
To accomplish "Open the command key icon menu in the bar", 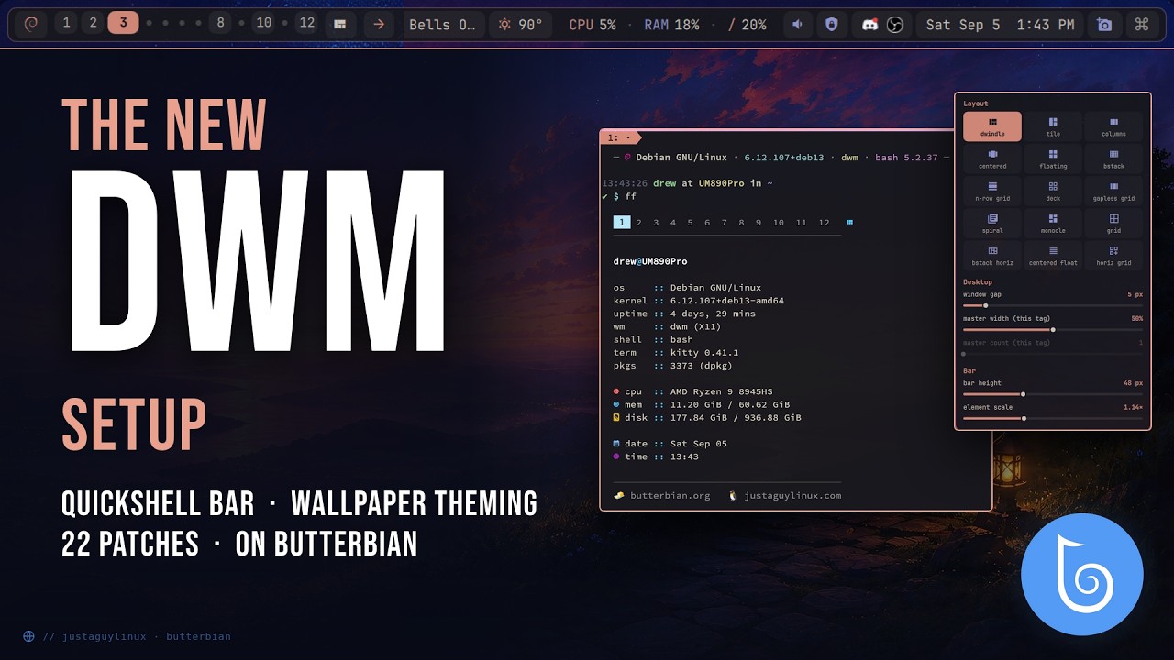I will pyautogui.click(x=1142, y=25).
